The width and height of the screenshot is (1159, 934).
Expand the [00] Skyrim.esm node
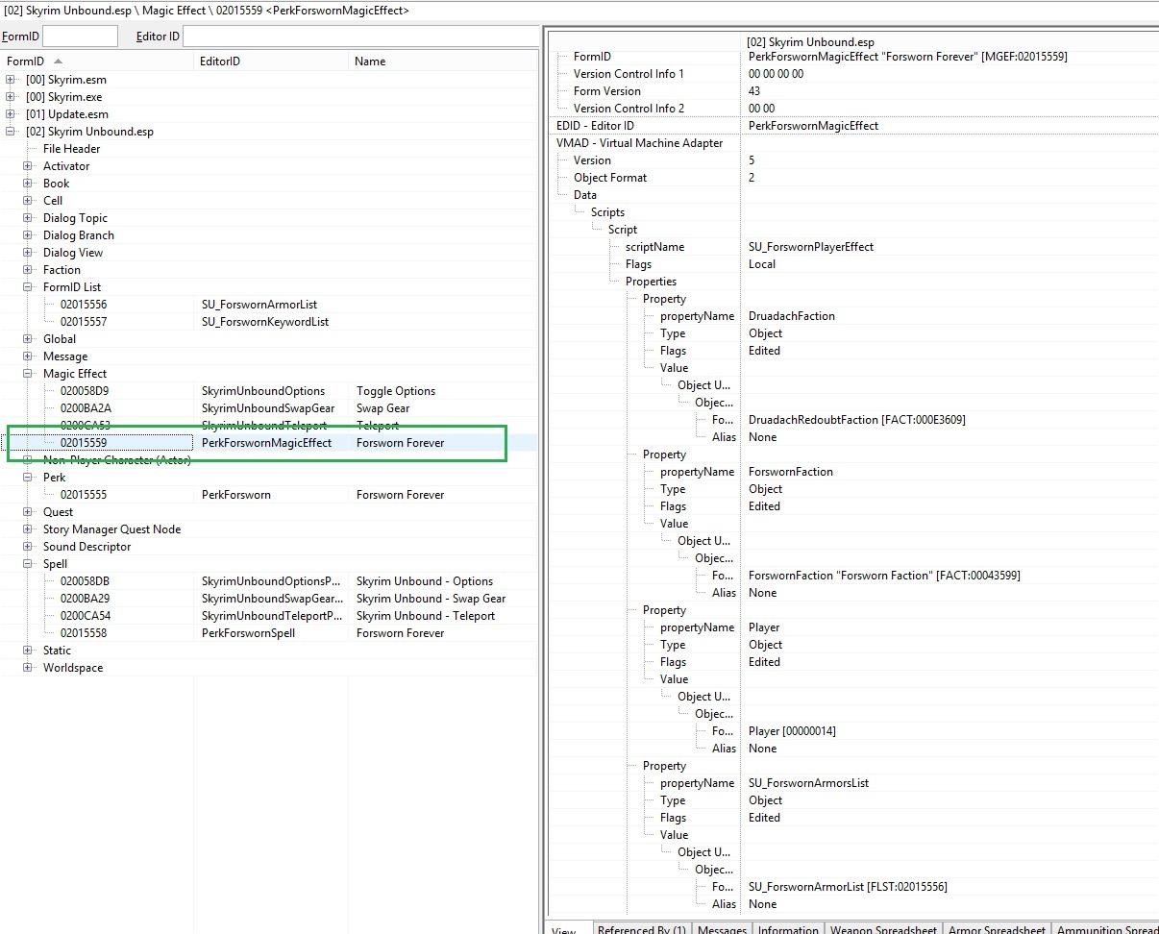(x=11, y=80)
